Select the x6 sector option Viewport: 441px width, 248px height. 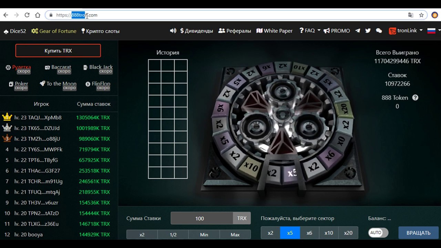pyautogui.click(x=309, y=233)
